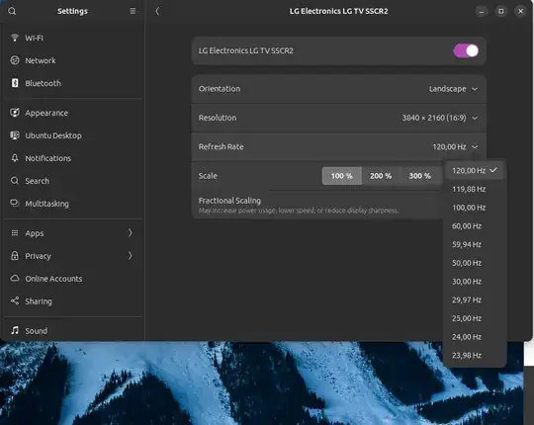Open Online Accounts settings panel

73,279
